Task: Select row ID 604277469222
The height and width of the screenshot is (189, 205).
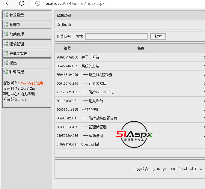Action: pyautogui.click(x=67, y=66)
